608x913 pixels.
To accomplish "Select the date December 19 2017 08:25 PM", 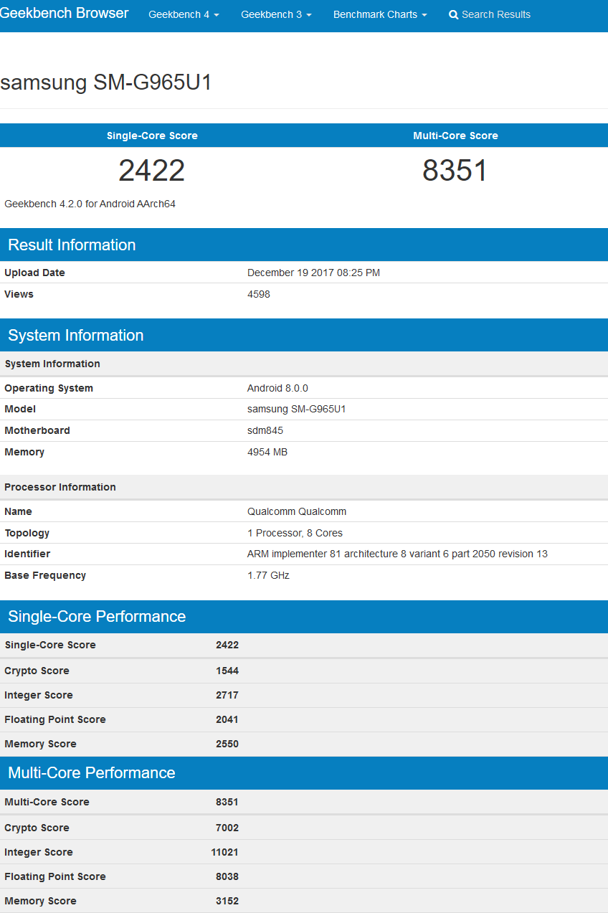I will point(313,273).
